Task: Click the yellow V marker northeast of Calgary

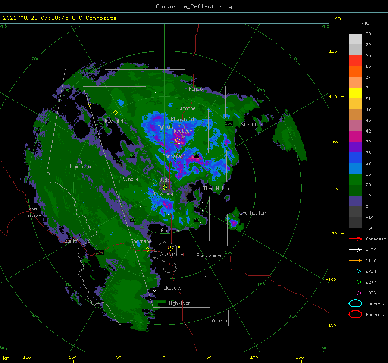Action: (x=179, y=247)
